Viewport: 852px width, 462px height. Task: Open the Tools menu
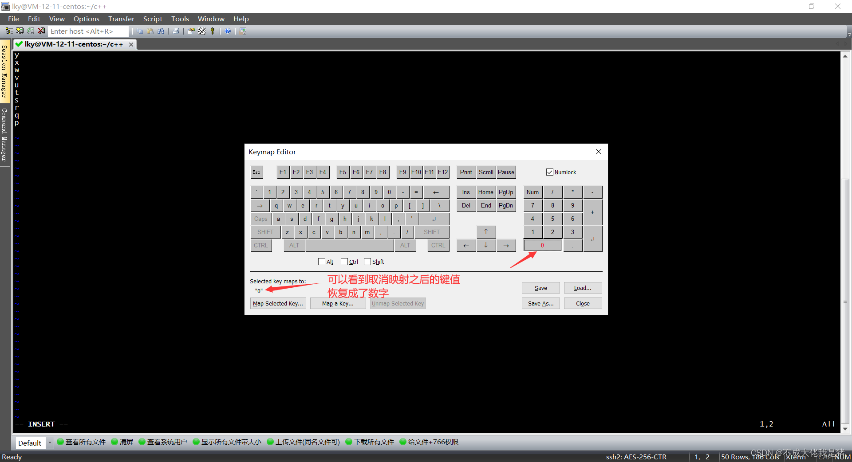180,19
